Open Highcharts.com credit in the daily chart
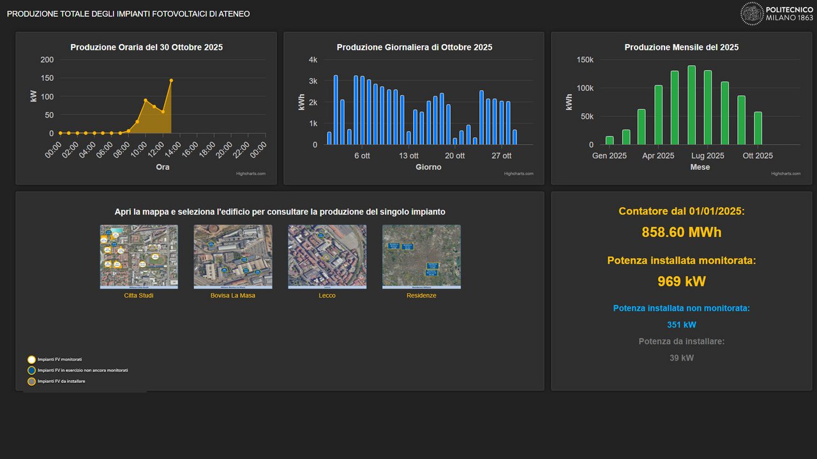 coord(518,174)
